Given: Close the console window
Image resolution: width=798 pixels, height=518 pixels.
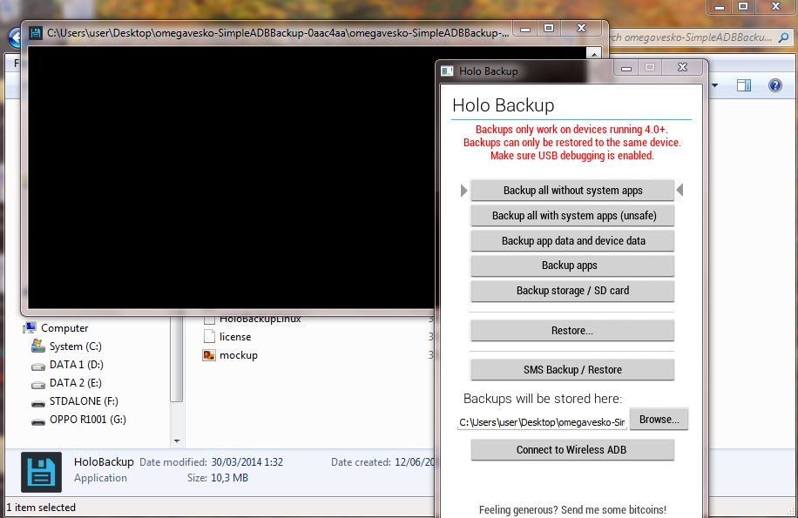Looking at the screenshot, I should pyautogui.click(x=581, y=29).
